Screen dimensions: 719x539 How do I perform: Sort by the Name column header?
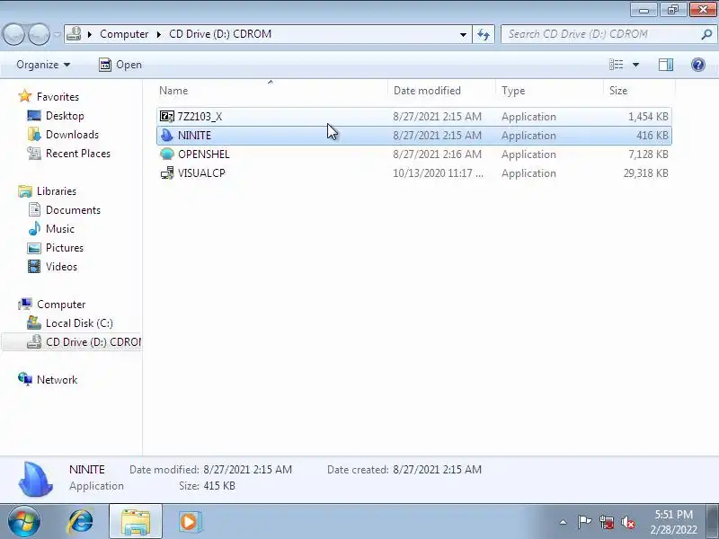pyautogui.click(x=271, y=91)
